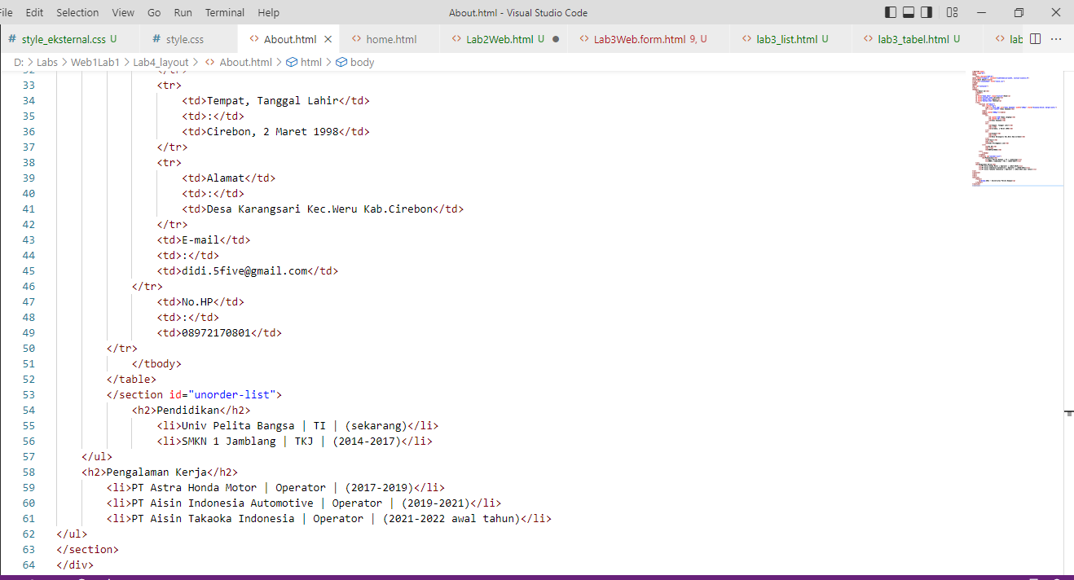Click the HTML icon on Lab3Web.form.html tab
This screenshot has width=1074, height=580.
tap(583, 38)
